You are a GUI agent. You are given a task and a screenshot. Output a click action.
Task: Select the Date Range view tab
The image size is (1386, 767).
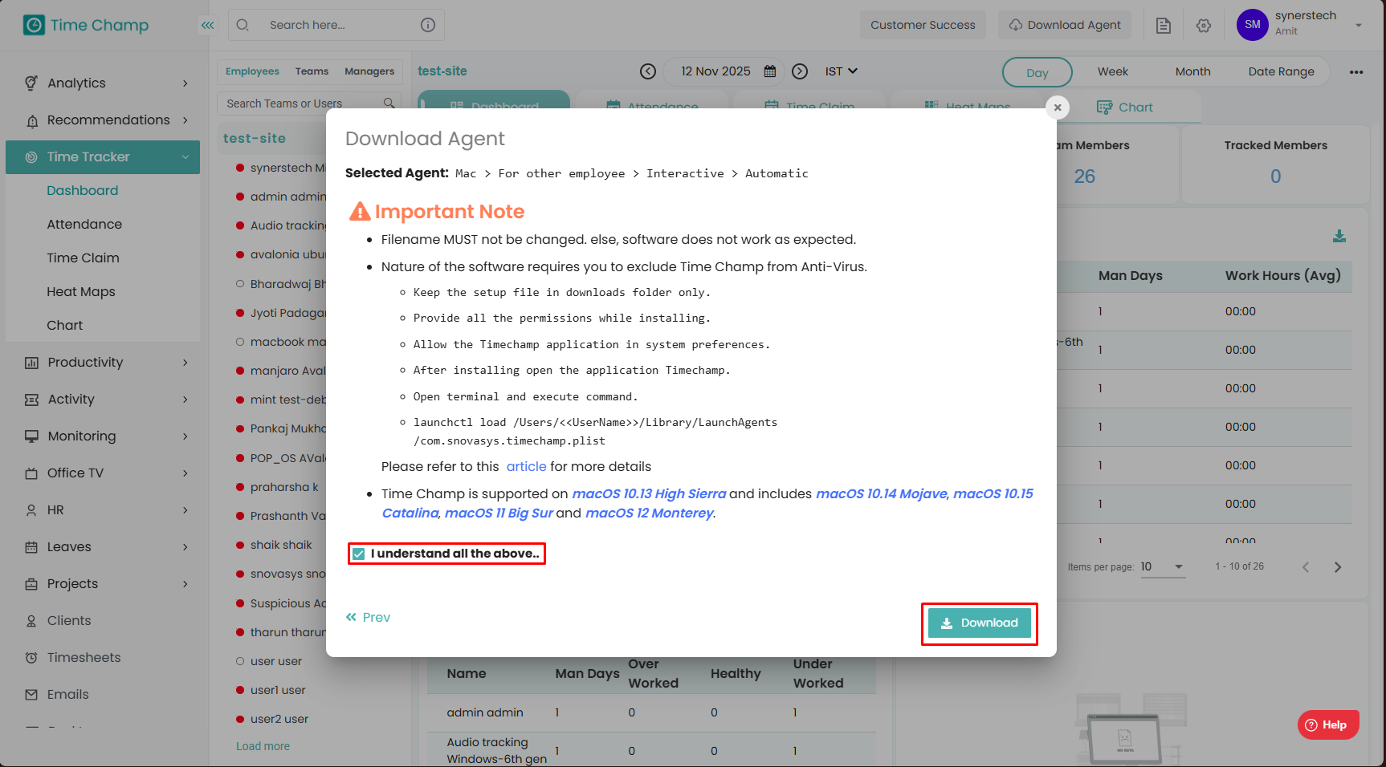click(x=1282, y=71)
